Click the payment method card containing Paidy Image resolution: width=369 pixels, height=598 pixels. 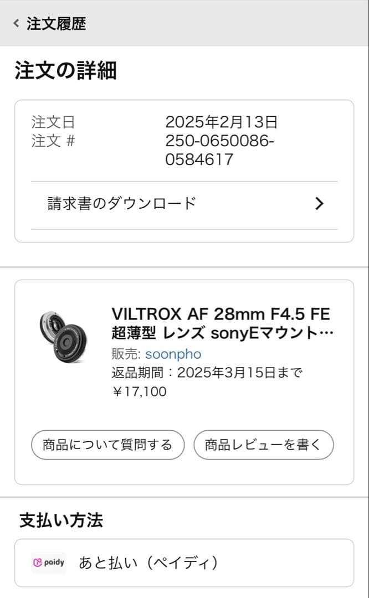(184, 563)
